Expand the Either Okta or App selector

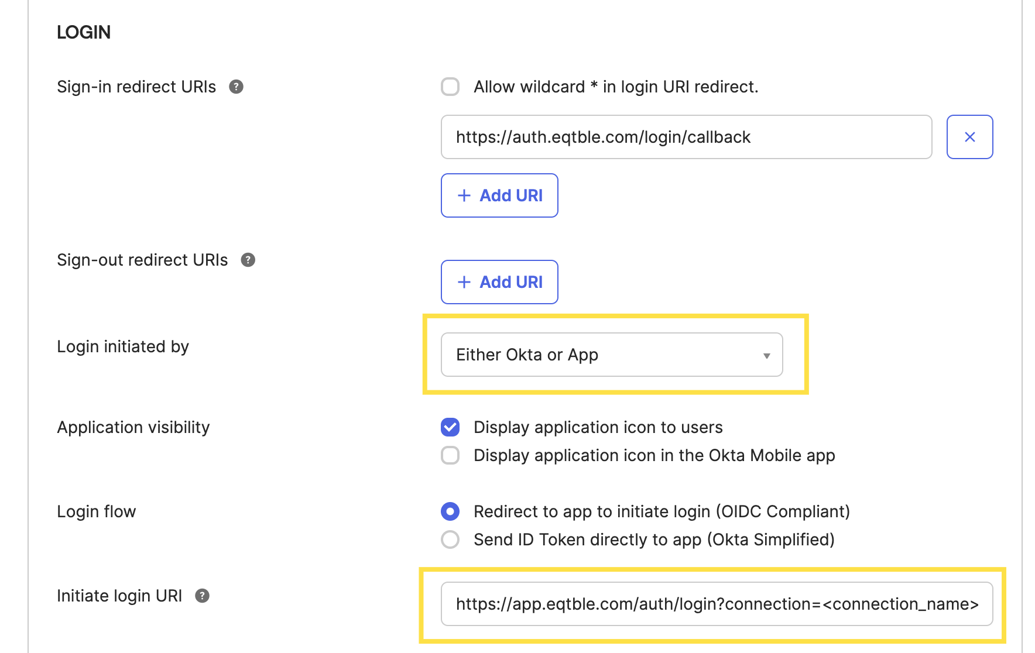[611, 355]
